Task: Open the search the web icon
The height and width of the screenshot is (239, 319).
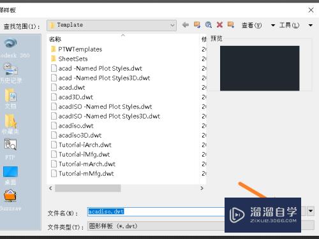Action: click(209, 25)
